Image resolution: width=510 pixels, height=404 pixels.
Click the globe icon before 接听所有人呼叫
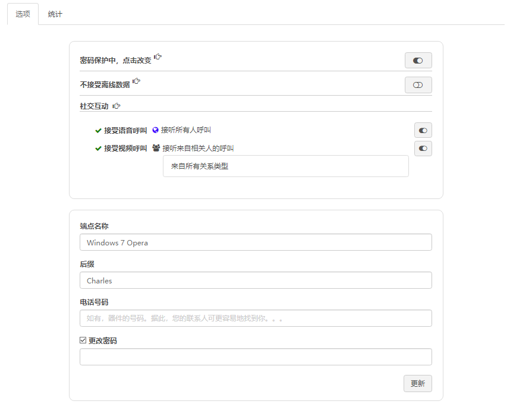click(x=156, y=130)
